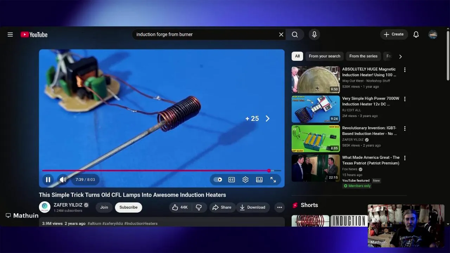Viewport: 450px width, 253px height.
Task: Open the RJ EDIT ALL channel name
Action: tap(352, 110)
